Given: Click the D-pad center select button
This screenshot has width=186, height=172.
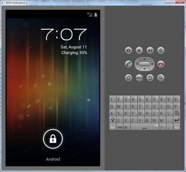Looking at the screenshot, I should pyautogui.click(x=144, y=64).
